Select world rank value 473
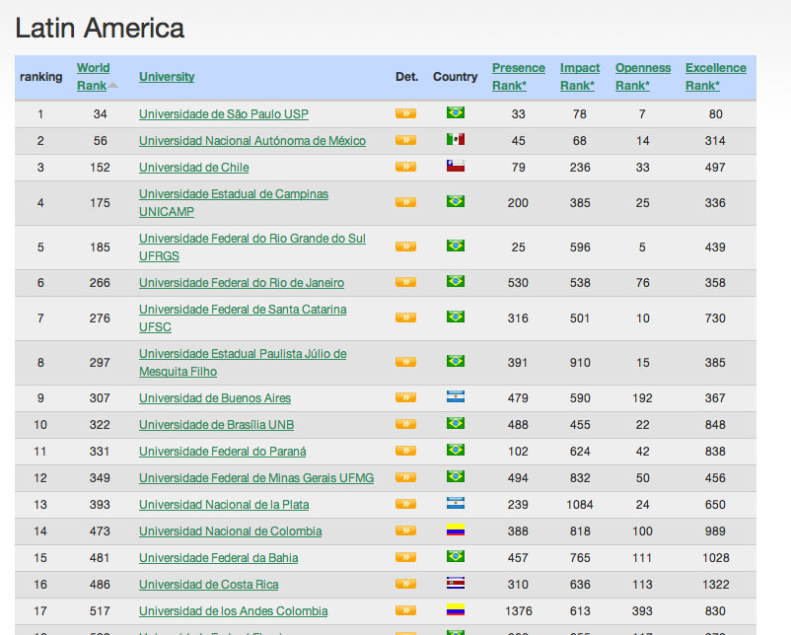This screenshot has width=791, height=635. click(100, 531)
